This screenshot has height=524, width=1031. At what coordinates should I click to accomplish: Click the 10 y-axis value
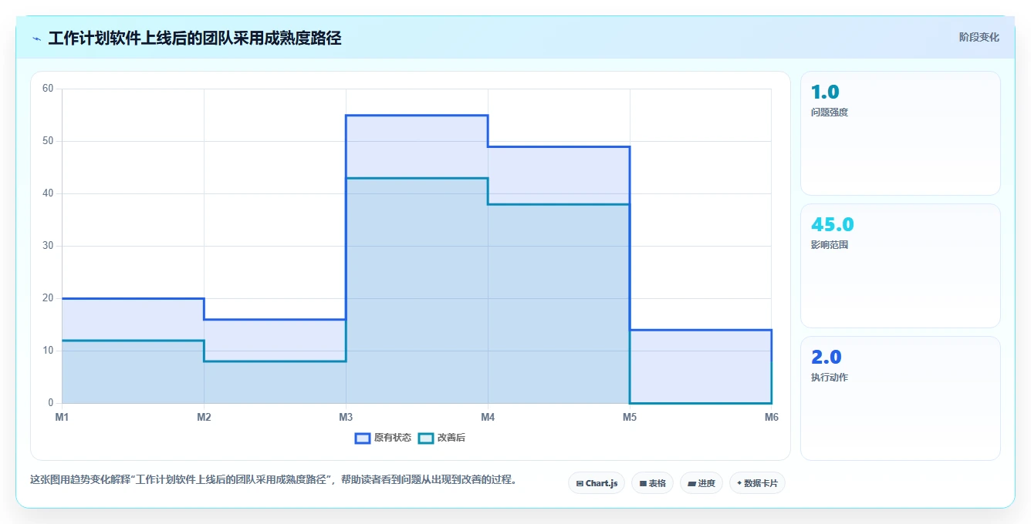[x=48, y=351]
